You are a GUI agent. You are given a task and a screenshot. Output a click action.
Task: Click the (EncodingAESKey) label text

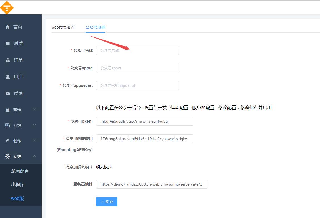[x=75, y=150]
